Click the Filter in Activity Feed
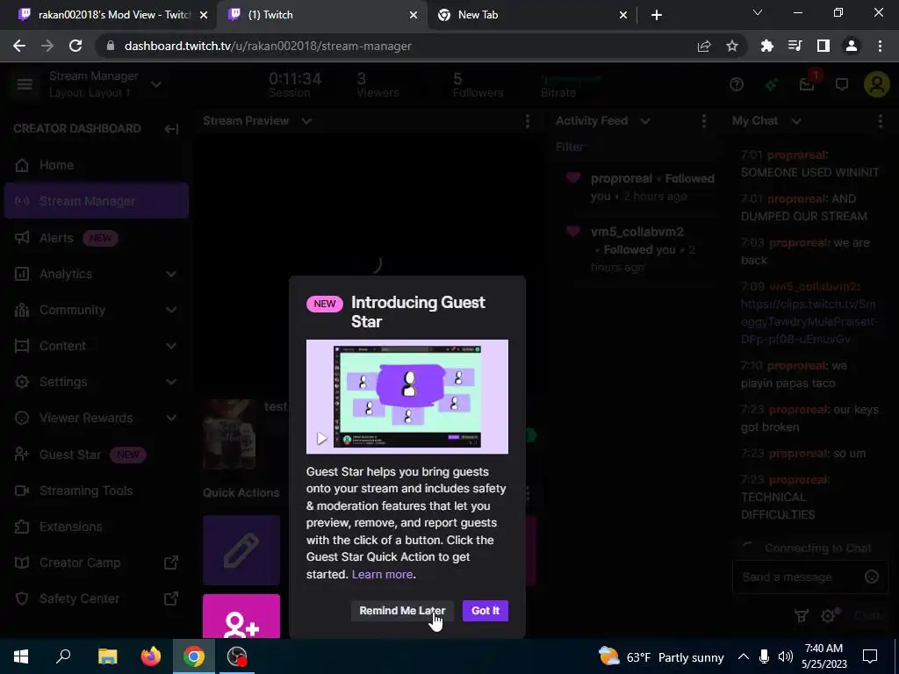The width and height of the screenshot is (899, 674). point(570,147)
